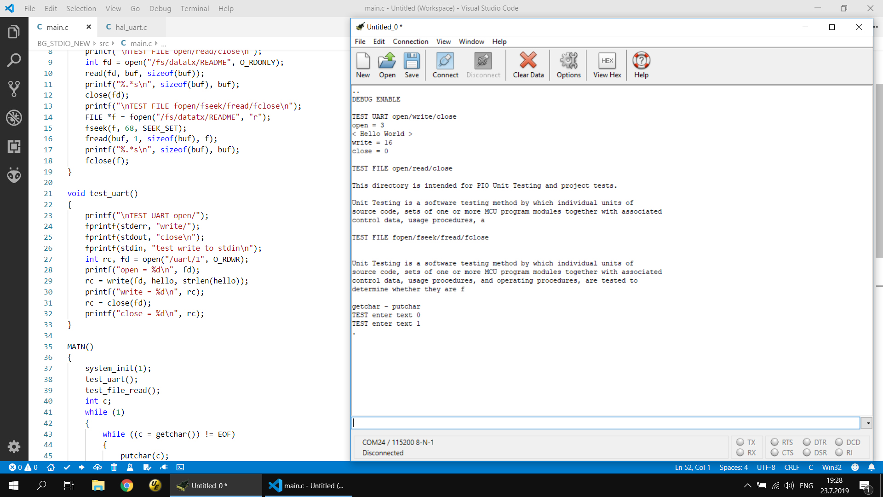Screen dimensions: 883x497
Task: Close the main.c editor tab
Action: [89, 27]
